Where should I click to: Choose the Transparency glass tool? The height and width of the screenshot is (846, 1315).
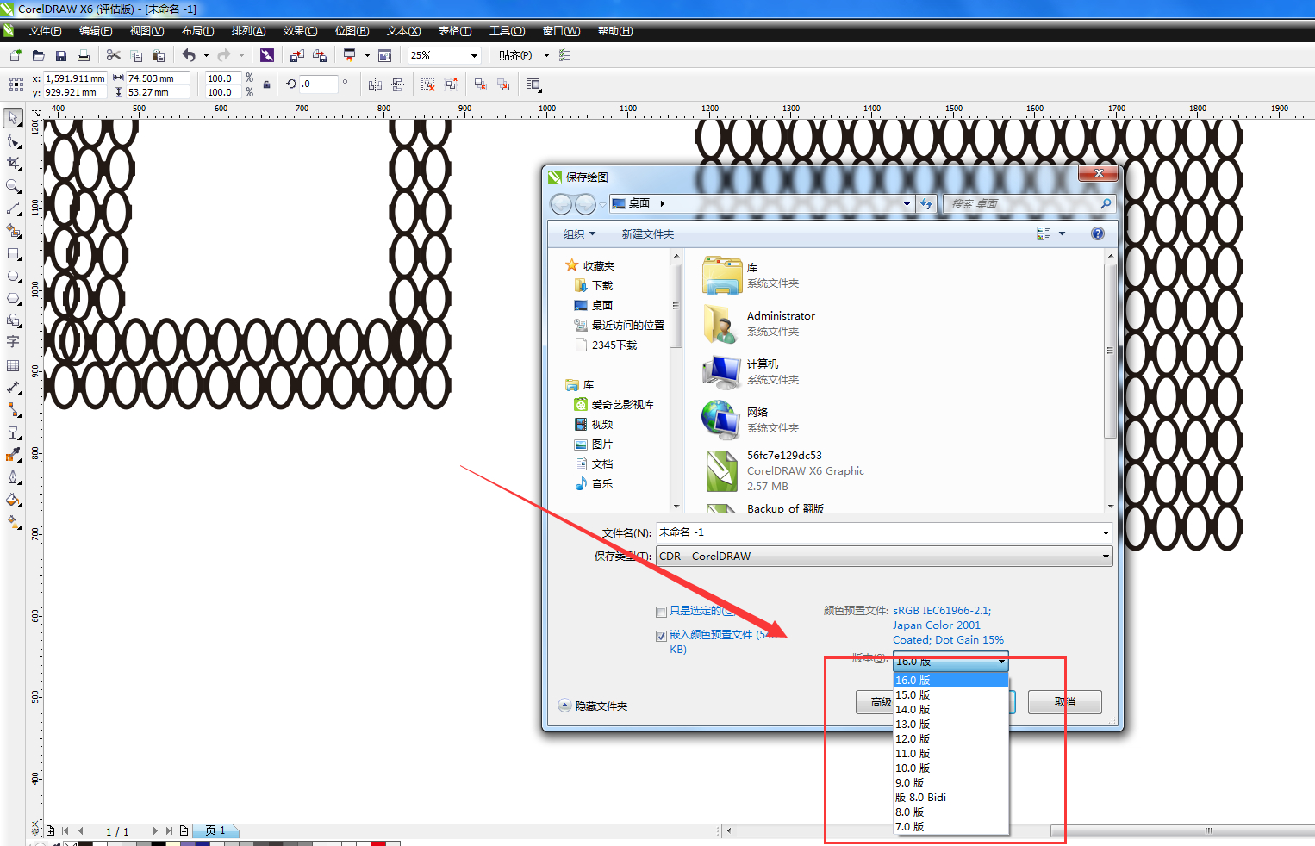pyautogui.click(x=14, y=432)
